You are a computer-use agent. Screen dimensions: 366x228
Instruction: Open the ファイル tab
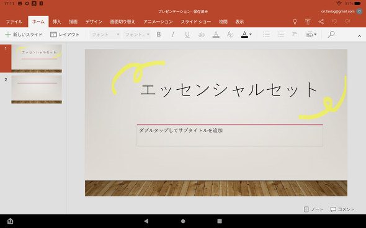14,22
